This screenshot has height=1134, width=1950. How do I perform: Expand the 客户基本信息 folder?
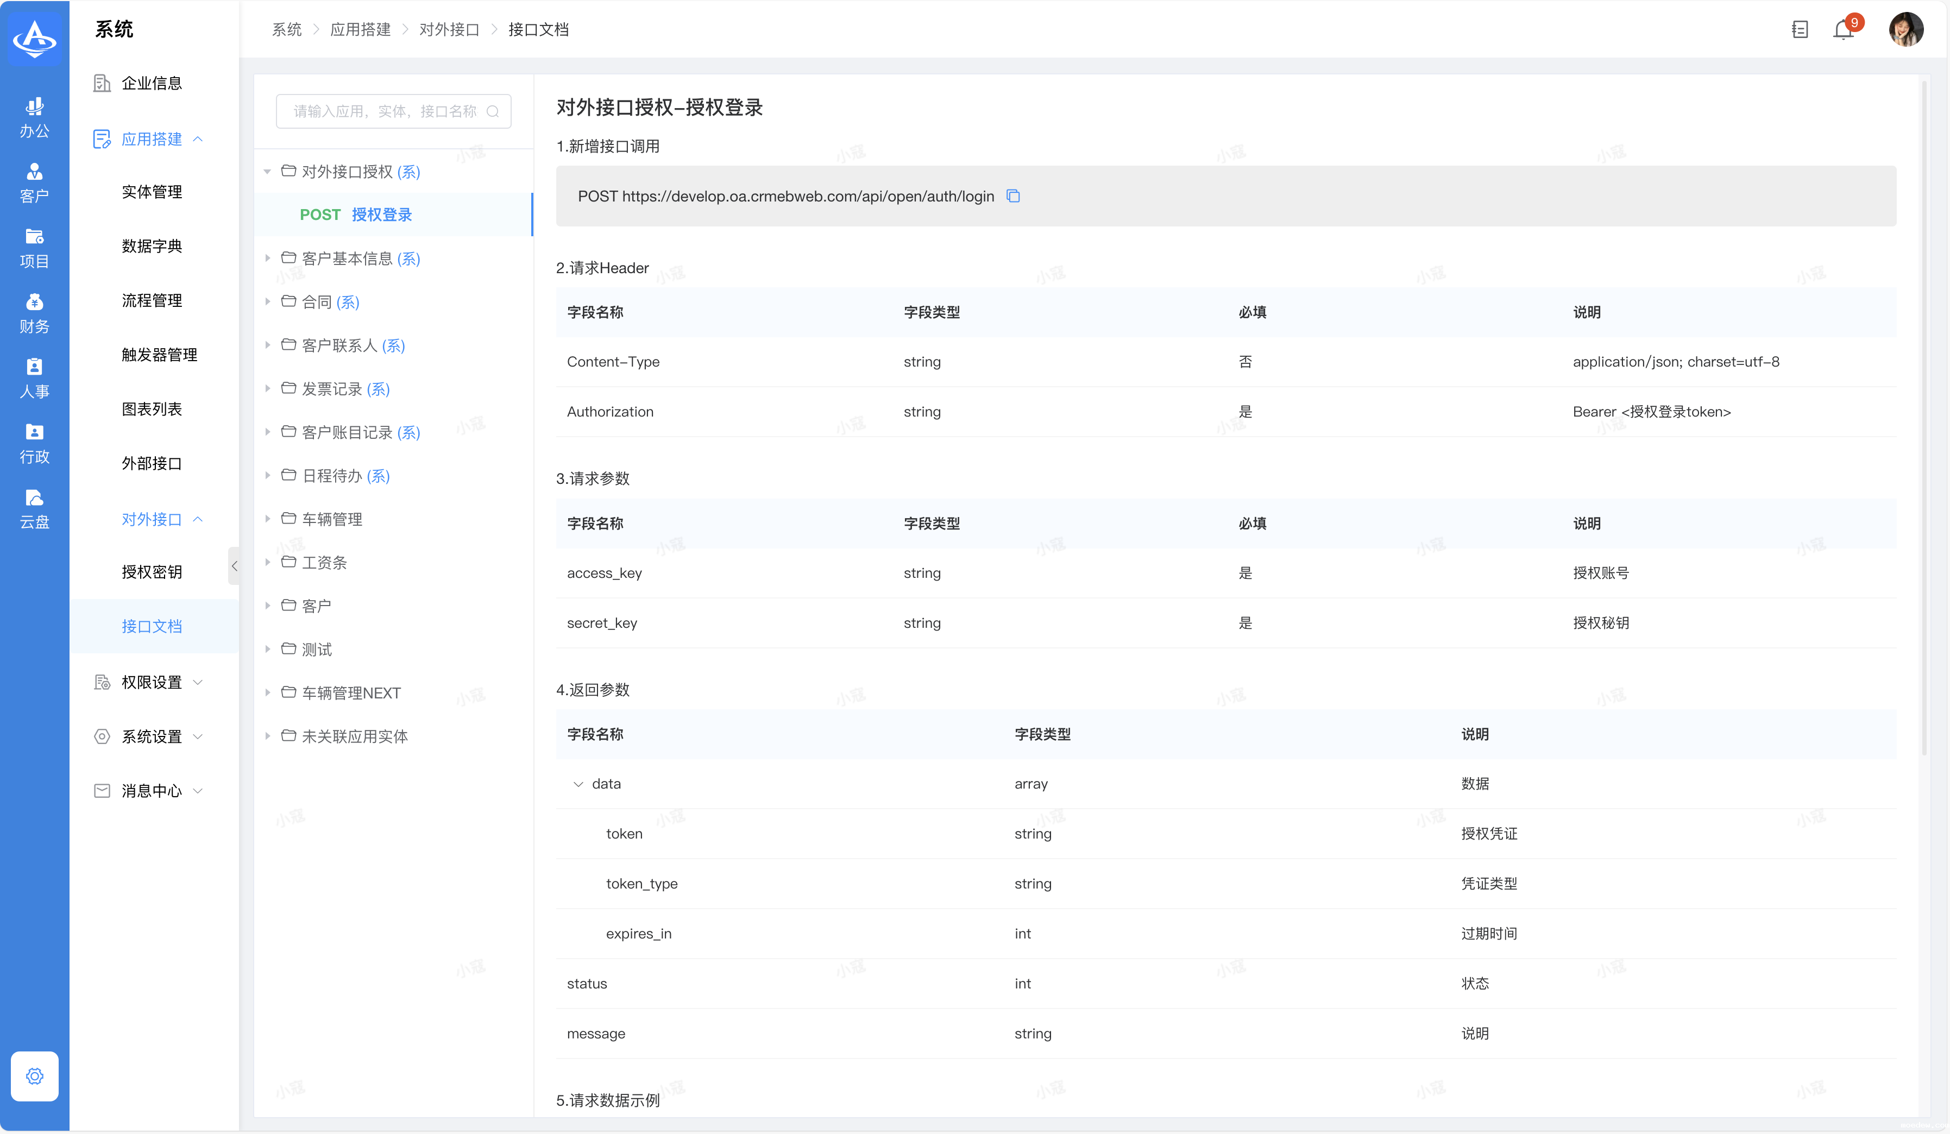268,259
